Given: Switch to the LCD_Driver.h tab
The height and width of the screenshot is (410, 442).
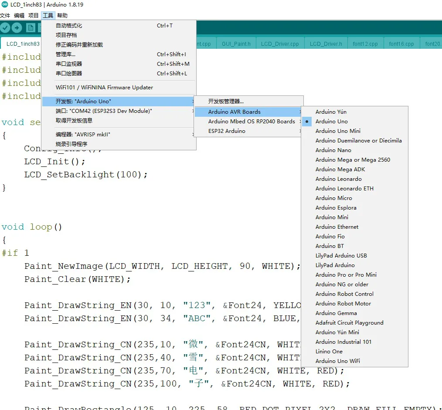Looking at the screenshot, I should 326,44.
